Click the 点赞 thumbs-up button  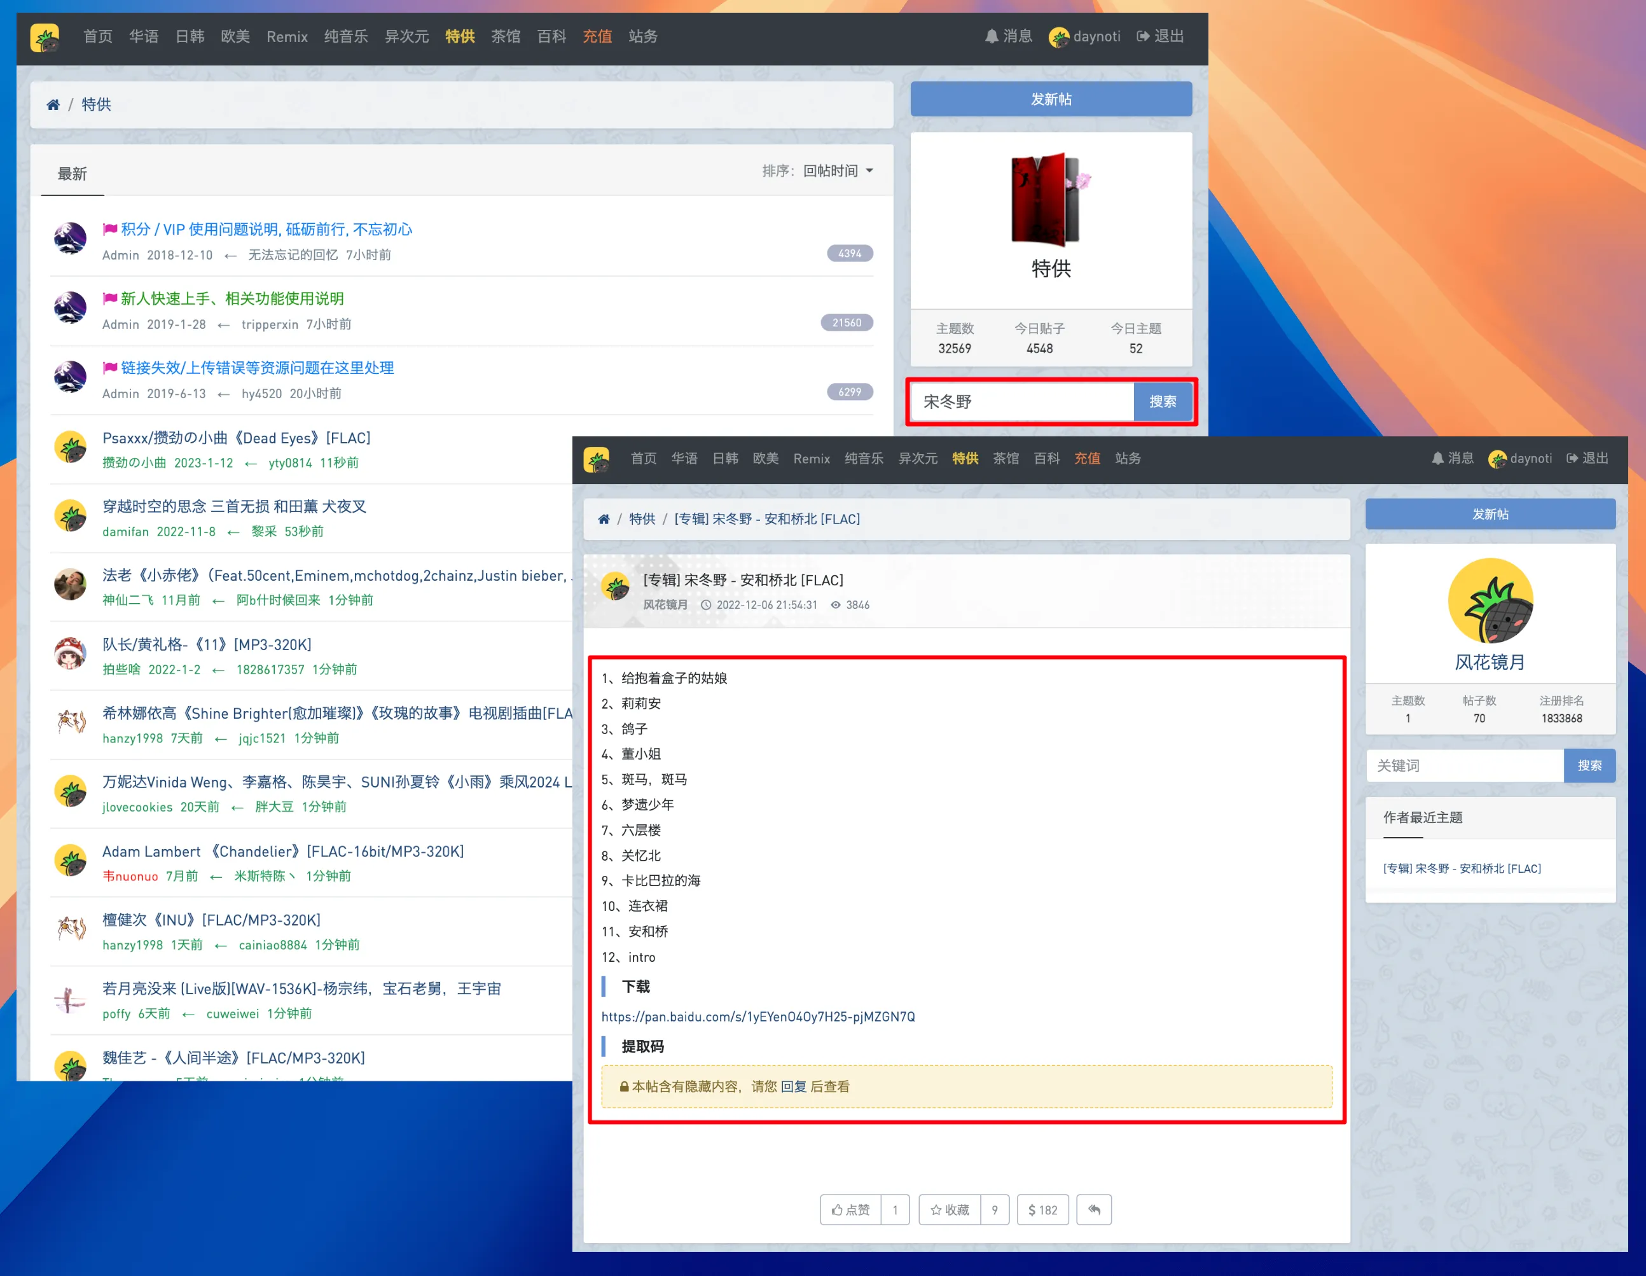point(851,1210)
